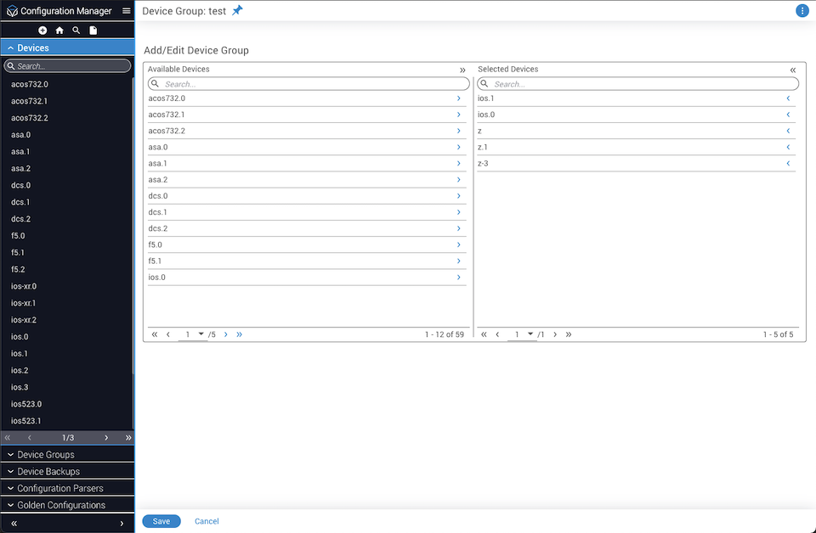The width and height of the screenshot is (816, 533).
Task: Click the document file icon in the sidebar toolbar
Action: pos(93,31)
